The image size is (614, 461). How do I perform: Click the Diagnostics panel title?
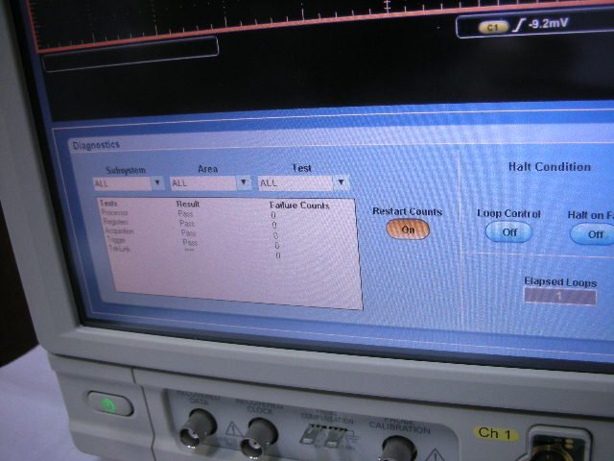point(96,145)
